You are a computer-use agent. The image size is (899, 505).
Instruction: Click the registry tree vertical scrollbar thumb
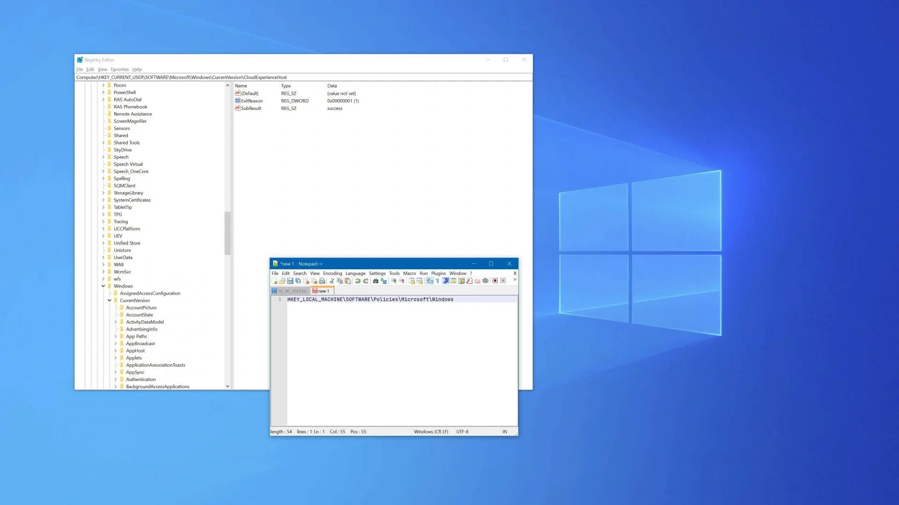228,233
